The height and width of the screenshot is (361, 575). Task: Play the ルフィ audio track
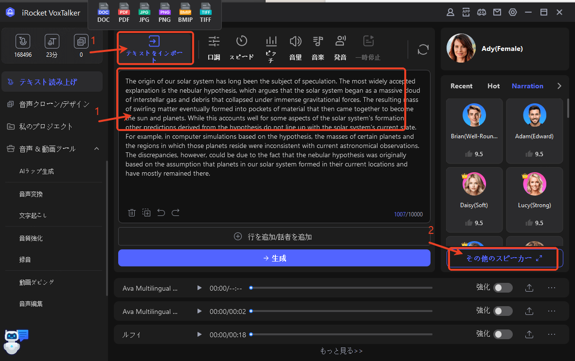coord(199,334)
